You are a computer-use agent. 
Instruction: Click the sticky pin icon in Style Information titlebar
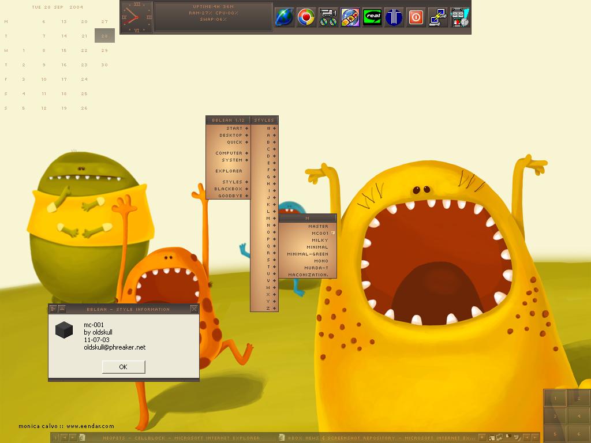[53, 309]
